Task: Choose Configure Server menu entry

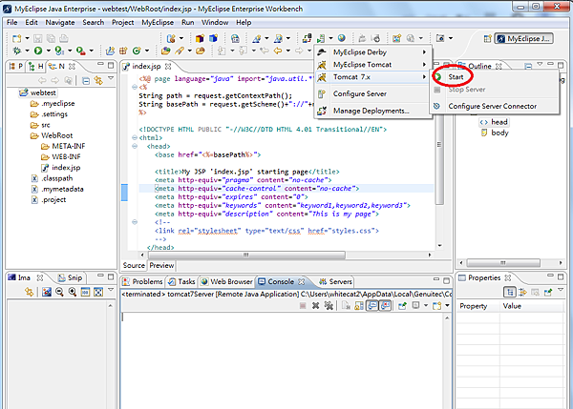Action: pyautogui.click(x=373, y=93)
